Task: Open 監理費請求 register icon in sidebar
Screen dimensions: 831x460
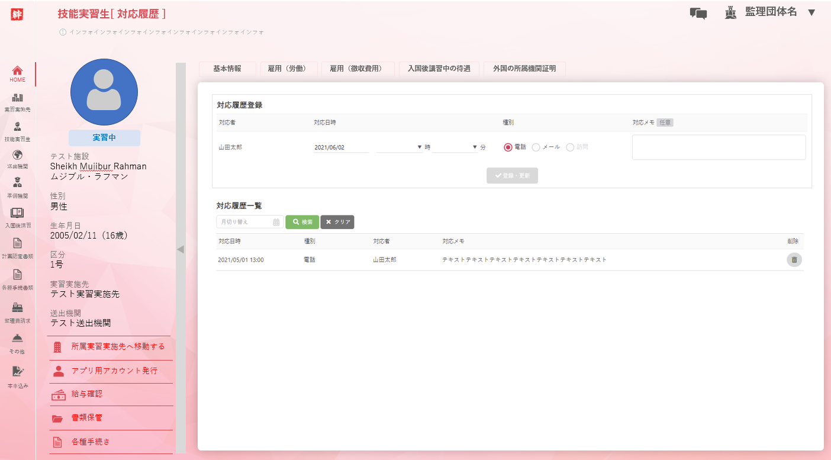Action: click(17, 307)
